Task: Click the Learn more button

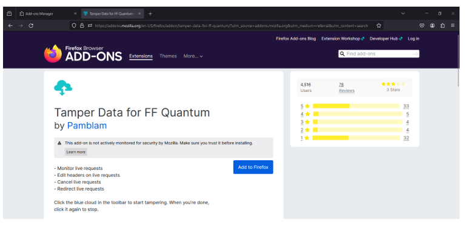Action: click(x=76, y=152)
